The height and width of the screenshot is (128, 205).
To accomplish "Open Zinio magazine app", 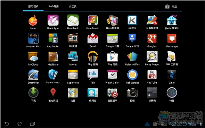I will (172, 77).
